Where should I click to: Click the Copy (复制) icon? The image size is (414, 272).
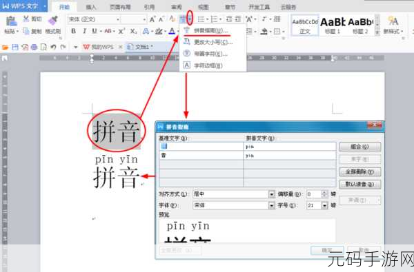pyautogui.click(x=26, y=31)
